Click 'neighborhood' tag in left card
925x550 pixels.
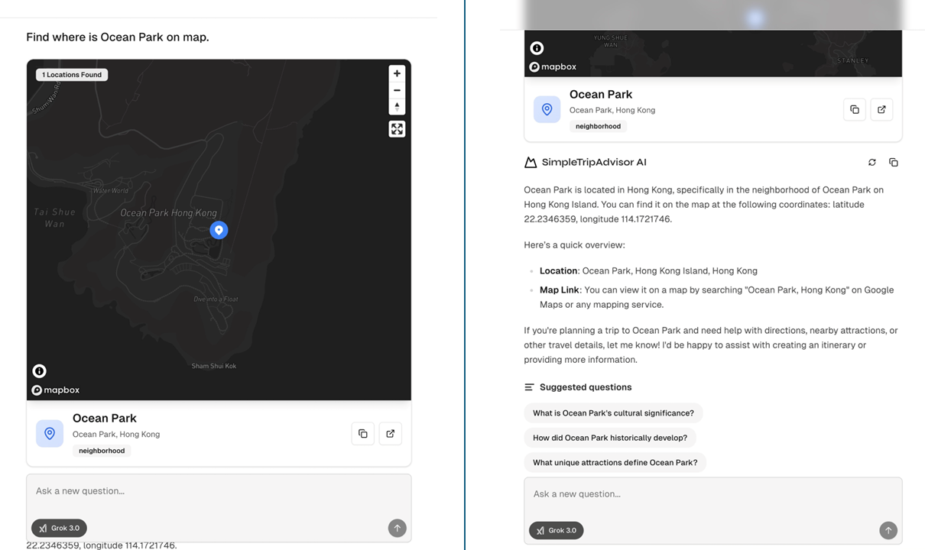[x=102, y=451]
